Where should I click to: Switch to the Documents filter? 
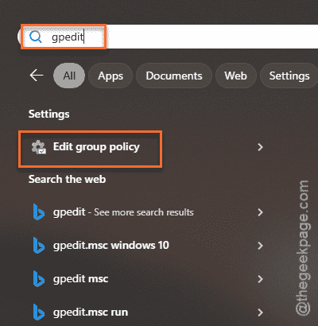coord(174,76)
